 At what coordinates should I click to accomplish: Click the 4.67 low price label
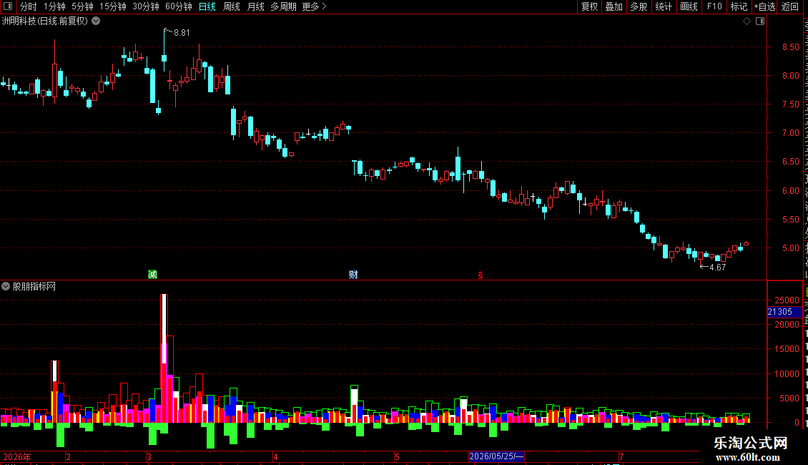pos(717,268)
